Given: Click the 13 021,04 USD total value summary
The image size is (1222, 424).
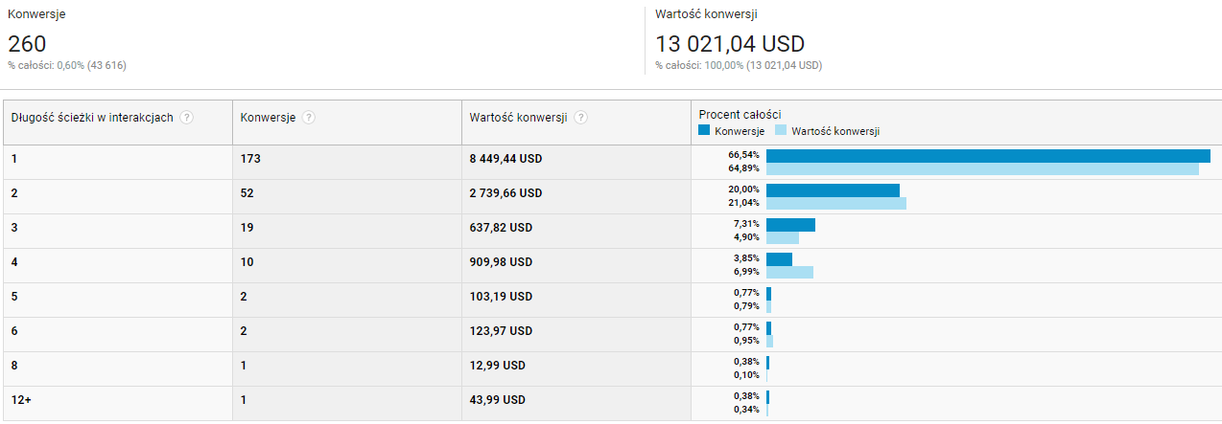Looking at the screenshot, I should pyautogui.click(x=730, y=44).
